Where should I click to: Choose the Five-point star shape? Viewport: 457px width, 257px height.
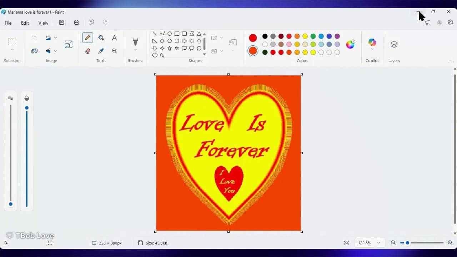pyautogui.click(x=170, y=48)
